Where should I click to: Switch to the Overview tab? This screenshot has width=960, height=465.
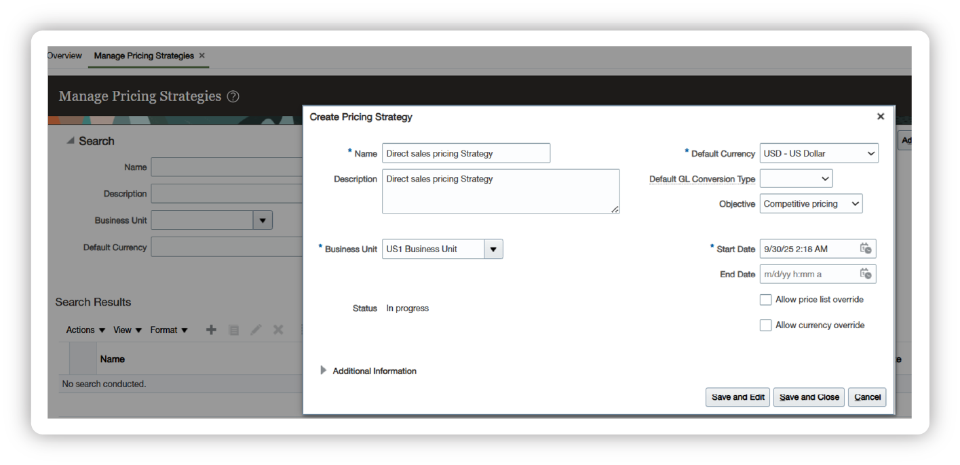coord(63,56)
